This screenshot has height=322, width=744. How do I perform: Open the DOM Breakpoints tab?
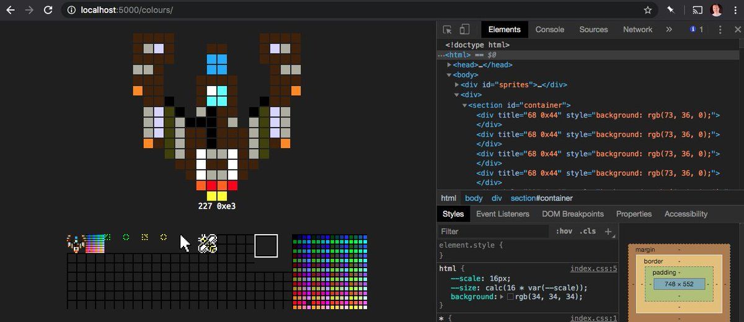click(x=573, y=214)
